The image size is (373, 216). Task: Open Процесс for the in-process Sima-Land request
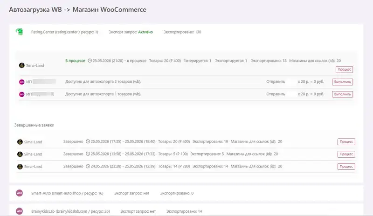point(344,69)
